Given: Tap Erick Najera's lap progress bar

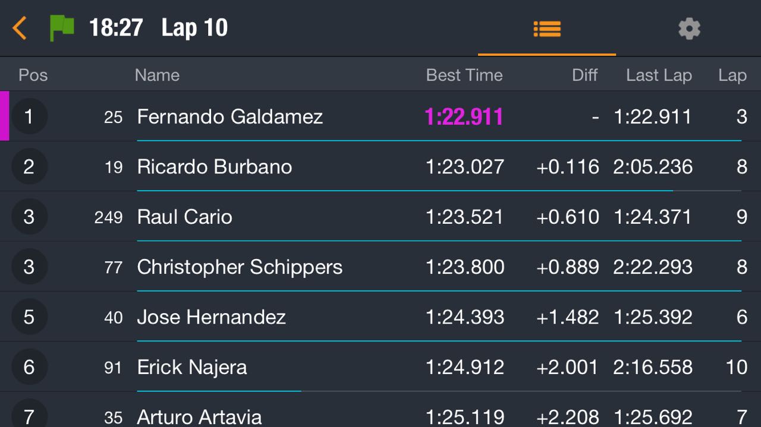Looking at the screenshot, I should tap(439, 391).
